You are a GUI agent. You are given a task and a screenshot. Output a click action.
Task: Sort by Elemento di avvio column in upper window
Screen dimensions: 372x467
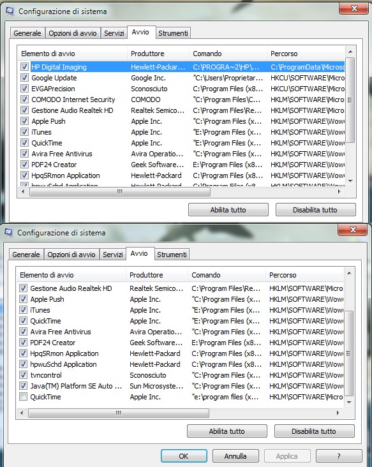coord(72,54)
